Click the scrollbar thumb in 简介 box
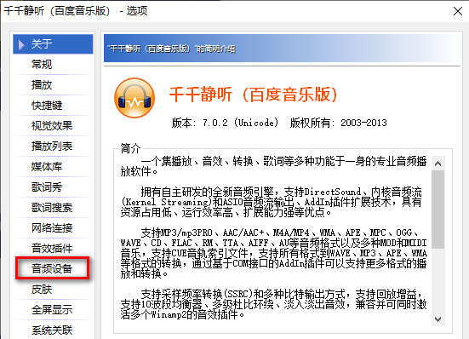This screenshot has width=469, height=339. point(438,210)
